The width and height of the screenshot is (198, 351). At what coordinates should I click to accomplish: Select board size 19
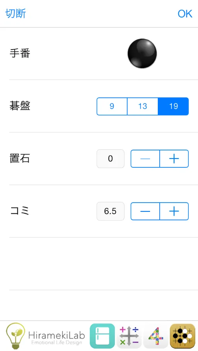173,106
